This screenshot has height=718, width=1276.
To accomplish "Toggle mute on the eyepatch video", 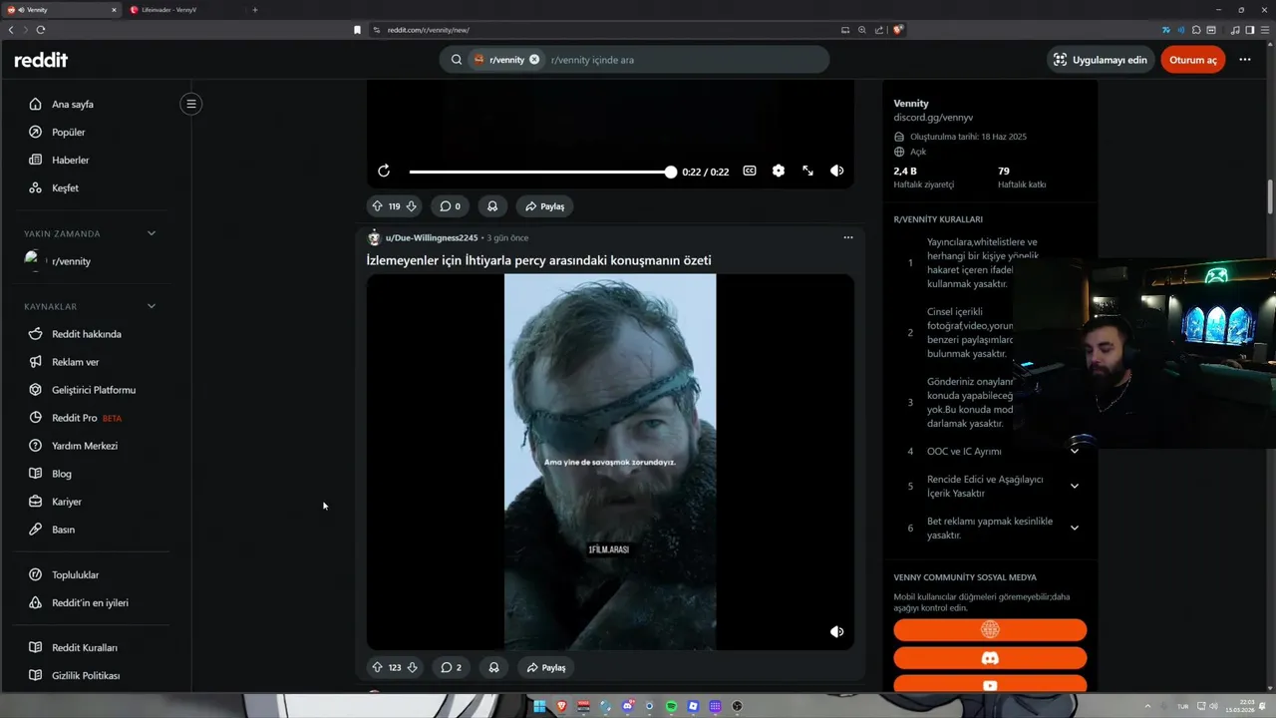I will 837,631.
